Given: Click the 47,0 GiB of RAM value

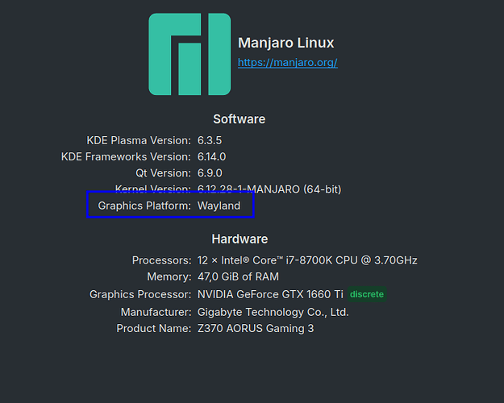Looking at the screenshot, I should point(238,276).
